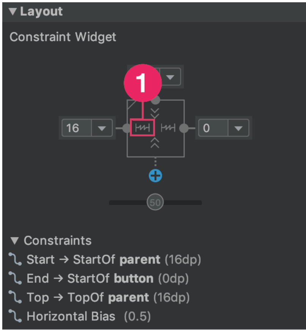Open the left margin dropdown arrow

pyautogui.click(x=102, y=128)
